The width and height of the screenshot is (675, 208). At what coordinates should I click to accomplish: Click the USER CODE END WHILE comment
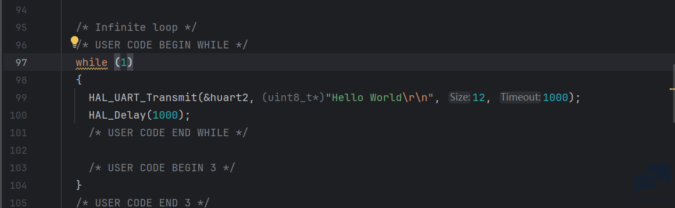click(x=168, y=132)
